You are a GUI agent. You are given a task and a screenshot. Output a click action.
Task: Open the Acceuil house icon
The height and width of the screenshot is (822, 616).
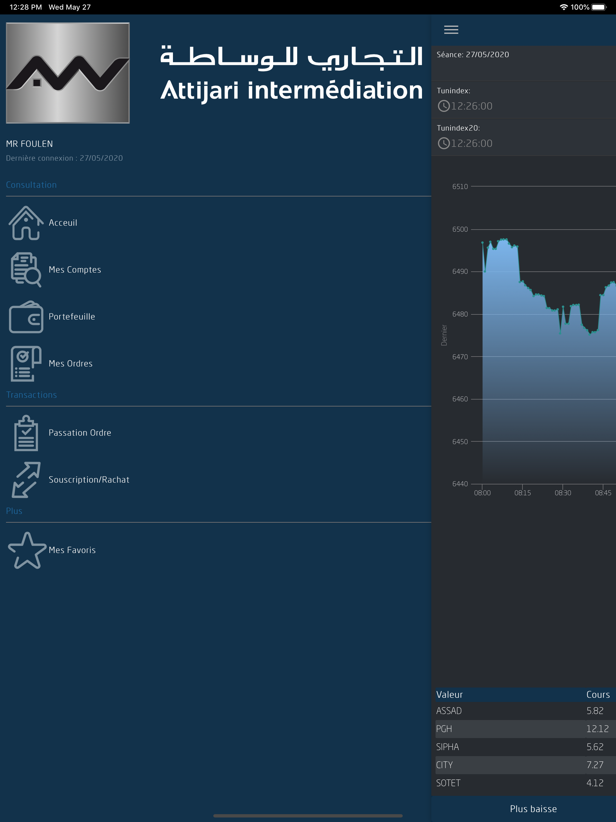click(x=26, y=223)
